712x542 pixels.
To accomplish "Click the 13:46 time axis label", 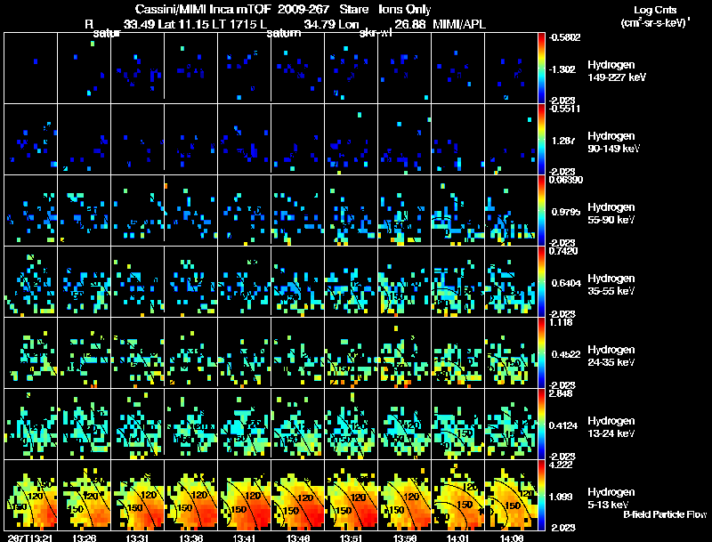I will [x=298, y=538].
